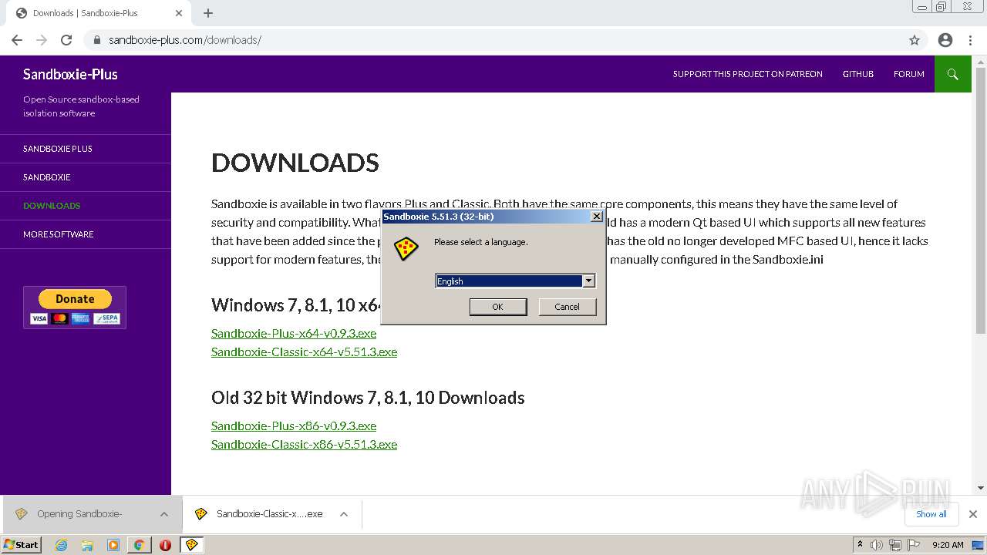Open Support This Project on Patreon
The height and width of the screenshot is (555, 987).
[x=747, y=74]
